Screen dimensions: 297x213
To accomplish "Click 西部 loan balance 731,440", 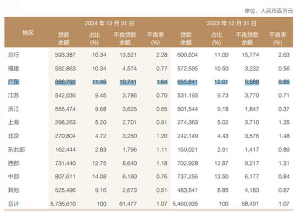I will [x=65, y=163].
